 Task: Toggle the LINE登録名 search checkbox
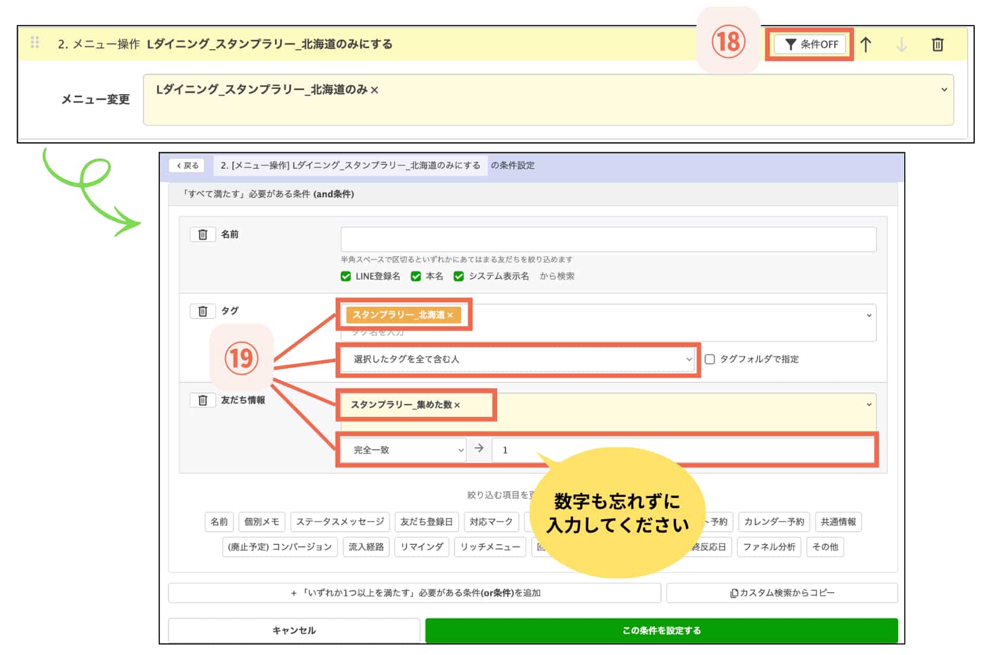(x=345, y=276)
